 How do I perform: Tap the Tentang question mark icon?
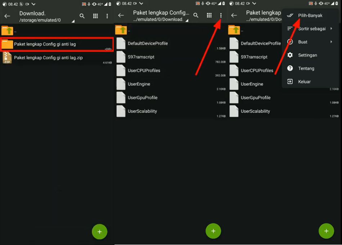click(290, 68)
